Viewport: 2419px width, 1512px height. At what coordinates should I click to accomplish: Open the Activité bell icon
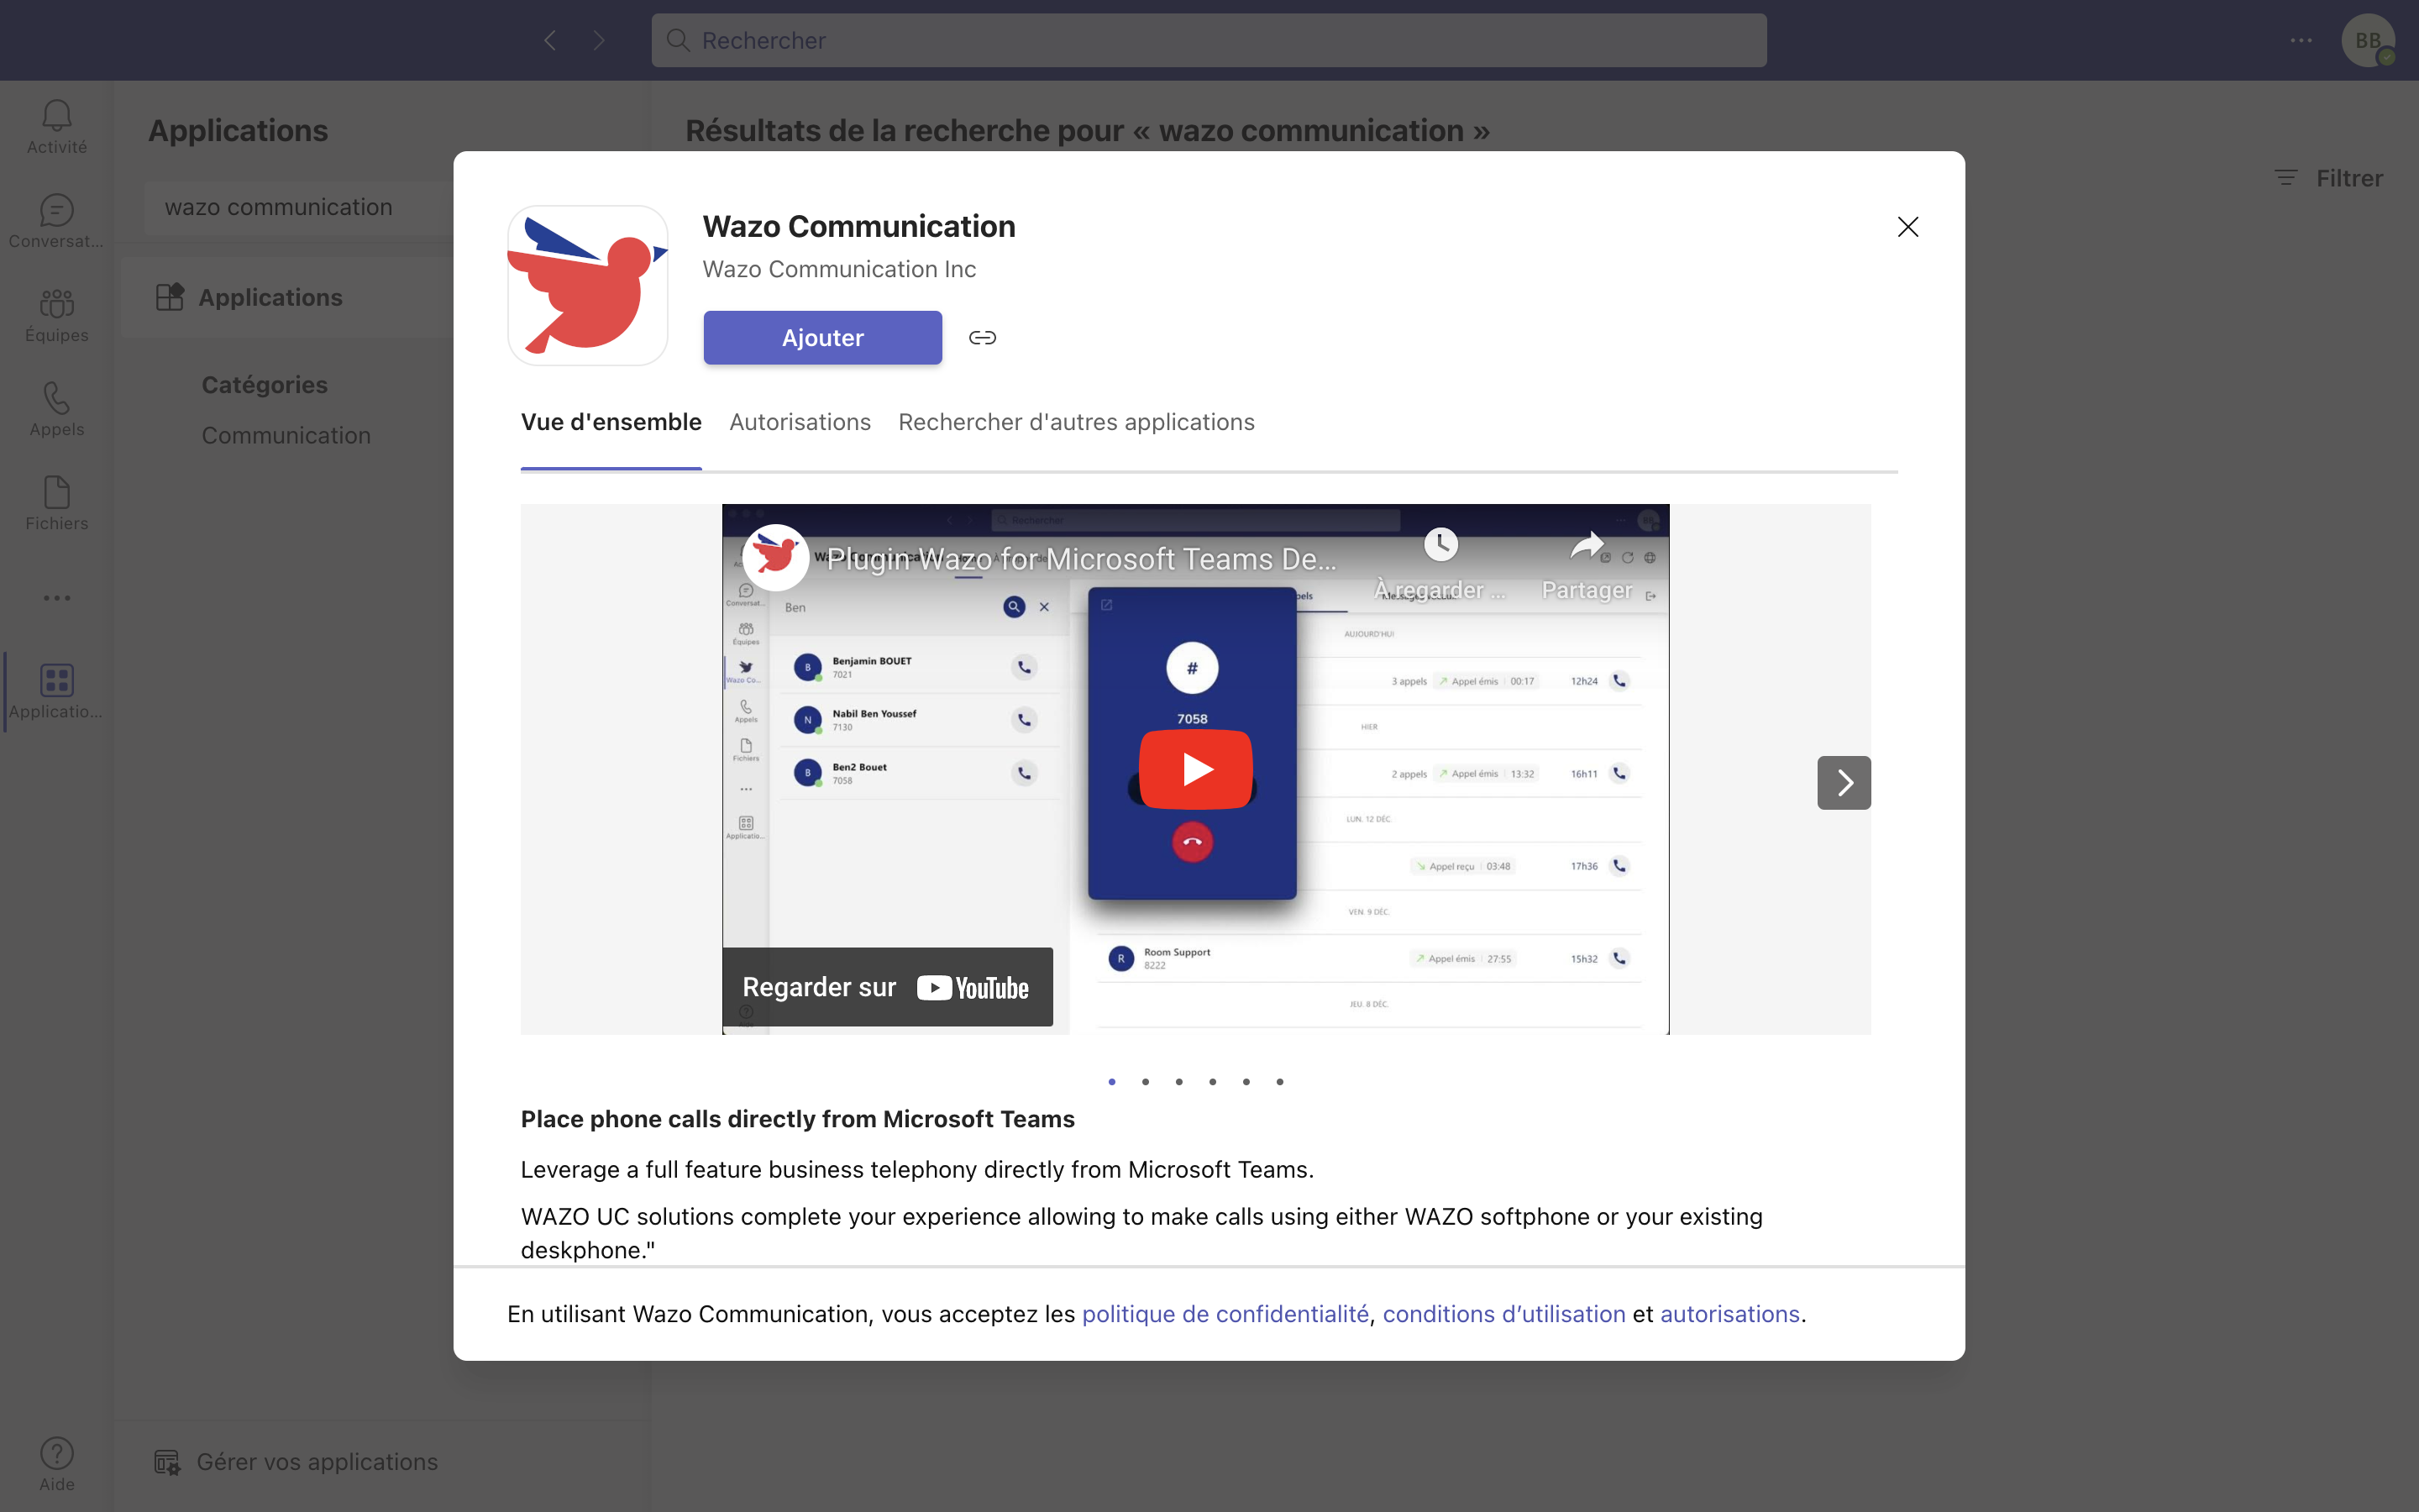pos(57,126)
